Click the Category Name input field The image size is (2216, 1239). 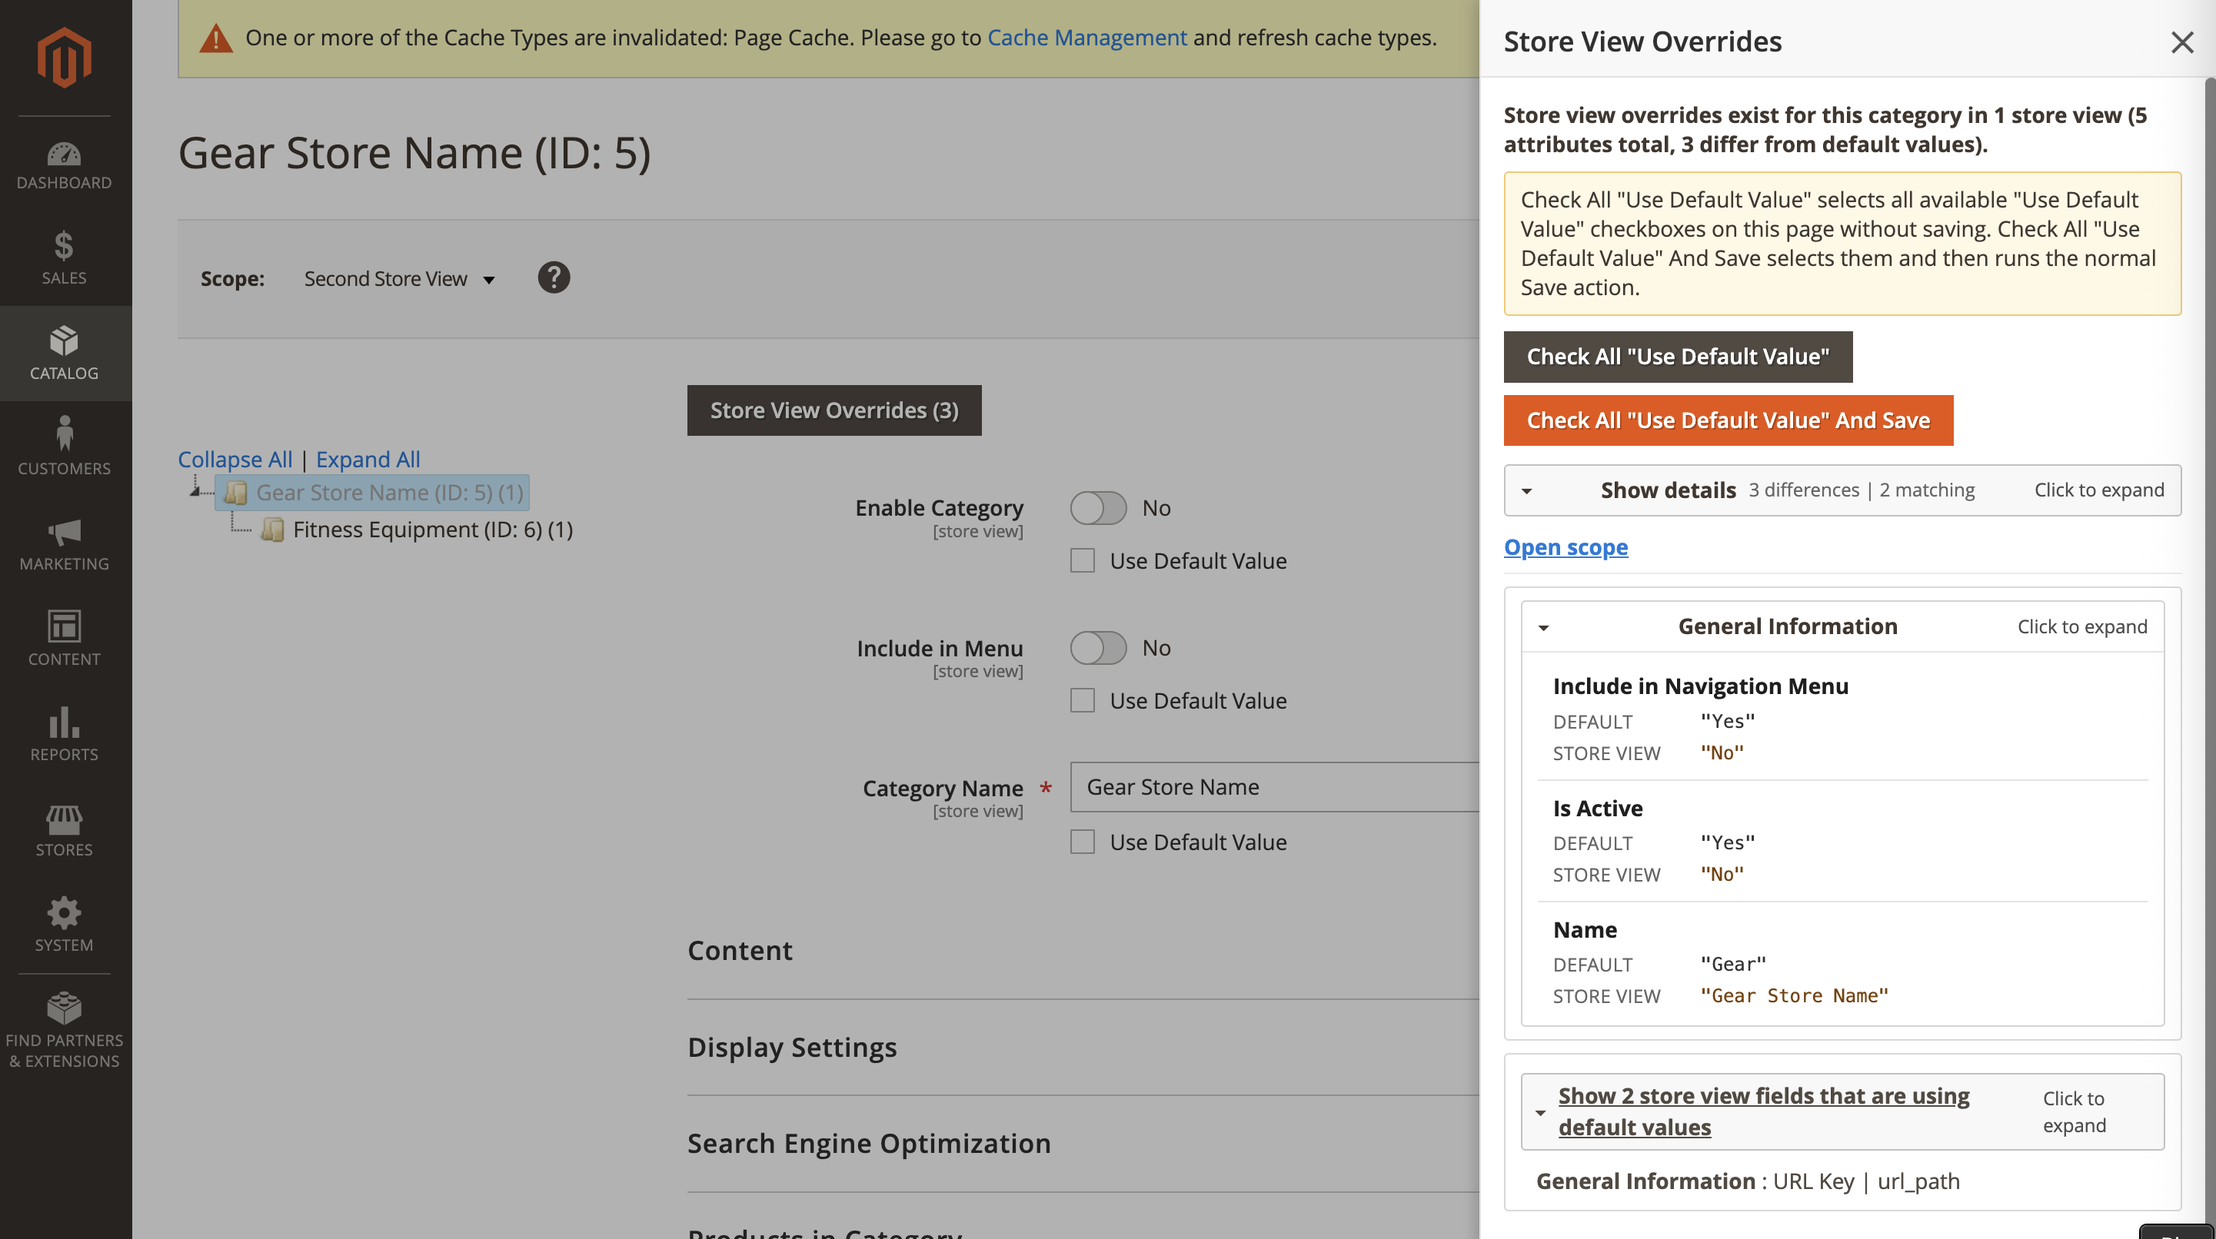point(1274,787)
